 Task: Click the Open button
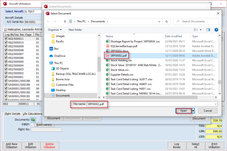click(183, 111)
